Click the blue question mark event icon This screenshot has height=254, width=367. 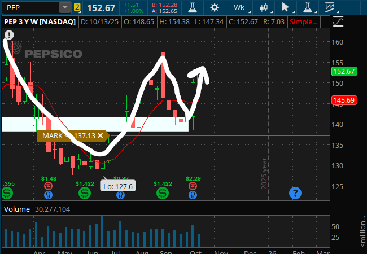295,193
